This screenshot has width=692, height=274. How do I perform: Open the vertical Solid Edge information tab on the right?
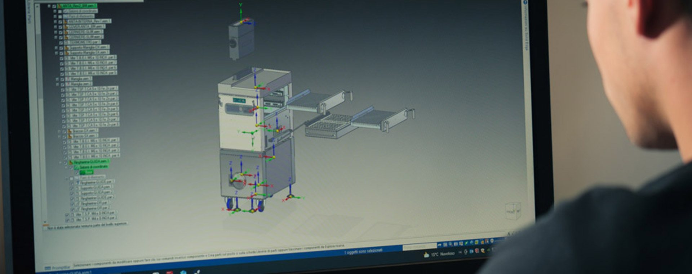tap(526, 28)
